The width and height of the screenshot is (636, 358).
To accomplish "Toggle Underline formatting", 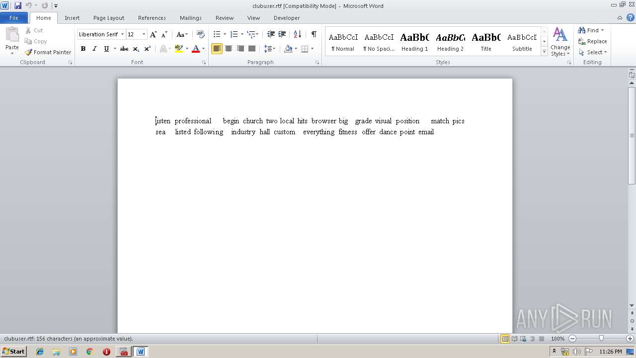I will click(106, 49).
